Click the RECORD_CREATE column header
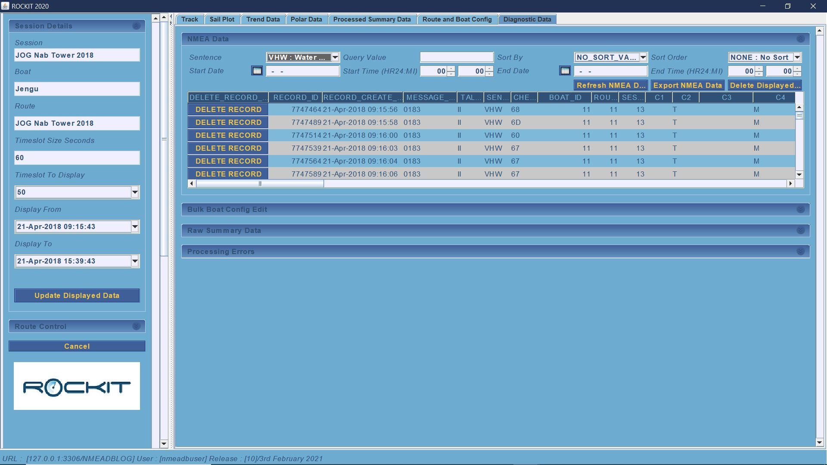This screenshot has width=827, height=465. click(362, 97)
